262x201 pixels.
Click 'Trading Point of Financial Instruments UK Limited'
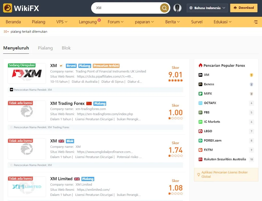coord(111,71)
